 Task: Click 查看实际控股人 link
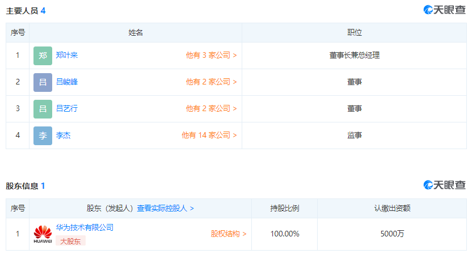(x=165, y=209)
